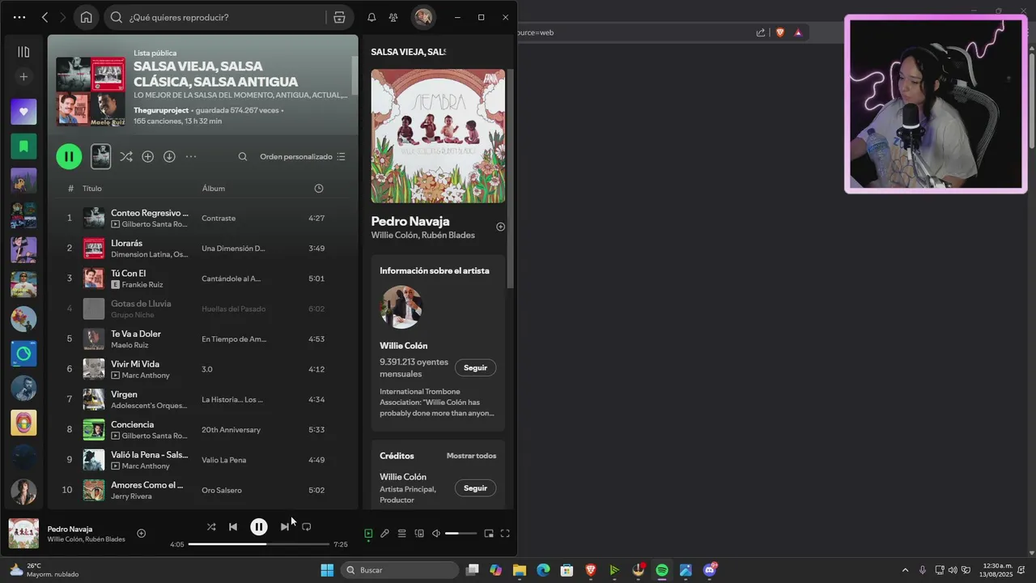Go back with the left arrow
Viewport: 1036px width, 583px height.
45,17
